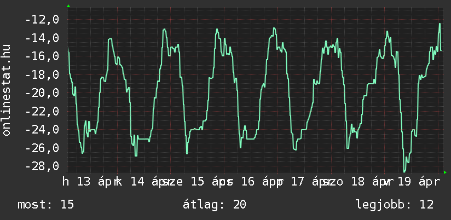Pick the -16,0 Y-axis tick label

click(x=42, y=56)
